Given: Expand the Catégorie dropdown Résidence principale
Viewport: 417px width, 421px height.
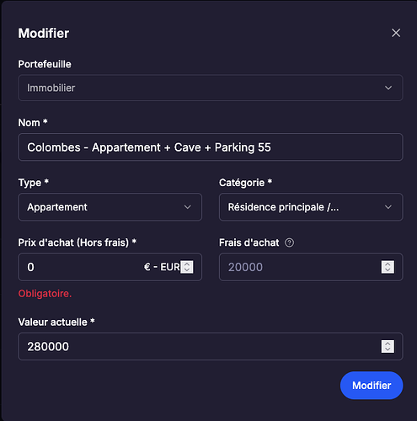Looking at the screenshot, I should [311, 207].
